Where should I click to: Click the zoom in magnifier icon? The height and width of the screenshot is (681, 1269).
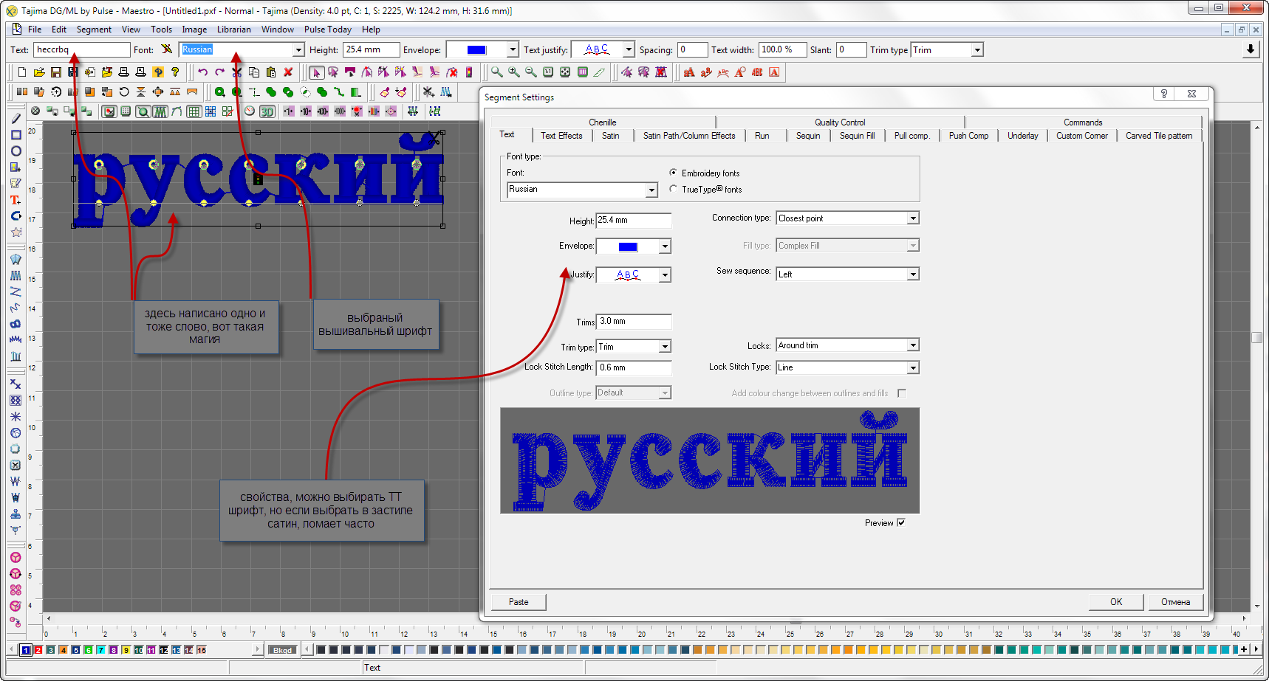513,72
